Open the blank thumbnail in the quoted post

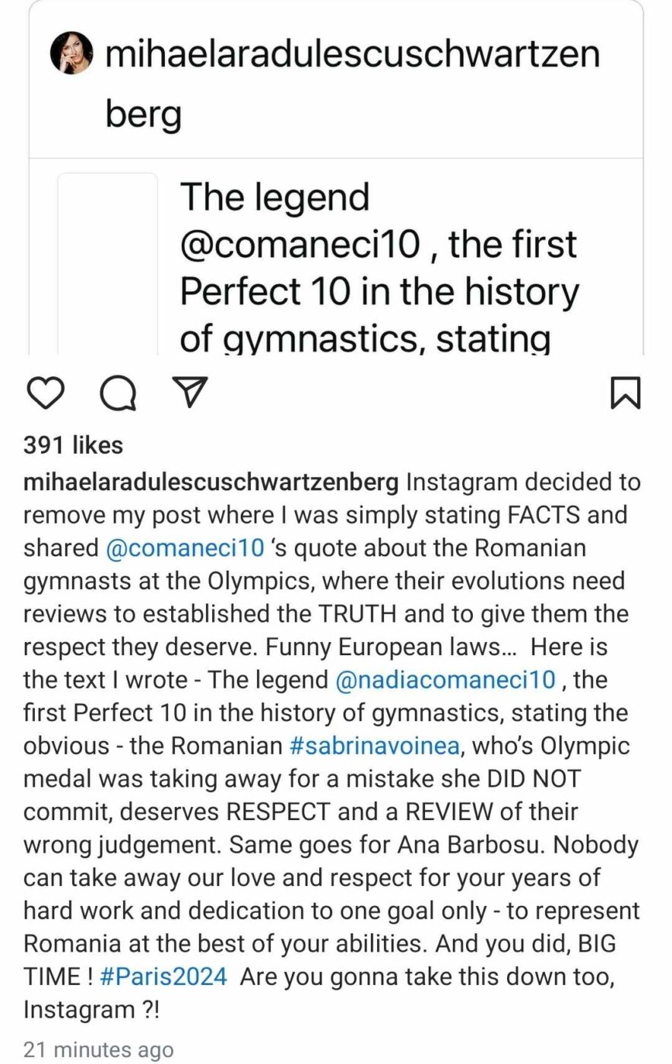pos(108,262)
